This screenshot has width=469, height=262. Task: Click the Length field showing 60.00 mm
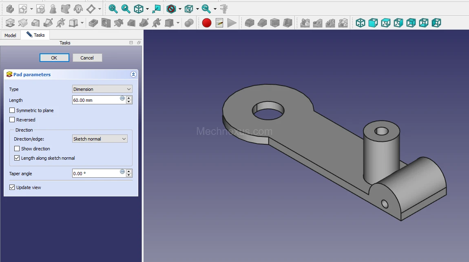click(x=96, y=100)
